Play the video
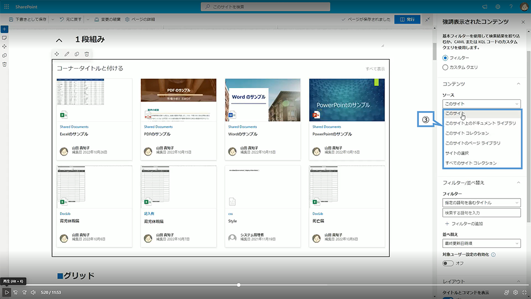This screenshot has height=299, width=531. [6, 292]
